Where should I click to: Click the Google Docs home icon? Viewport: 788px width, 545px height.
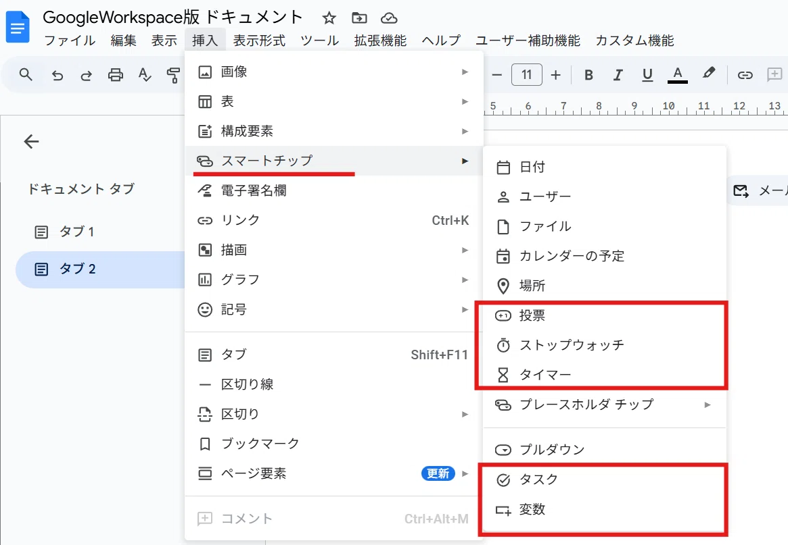click(x=18, y=26)
